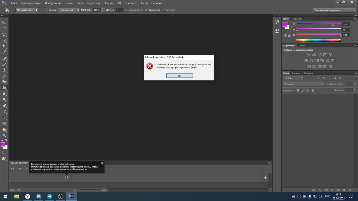Screen dimensions: 358x201
Task: Open video filmstrip dropdown in timeline
Action: [x=68, y=178]
